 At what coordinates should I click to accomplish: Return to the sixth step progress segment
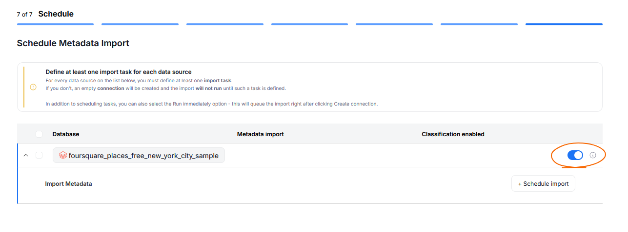[x=479, y=24]
